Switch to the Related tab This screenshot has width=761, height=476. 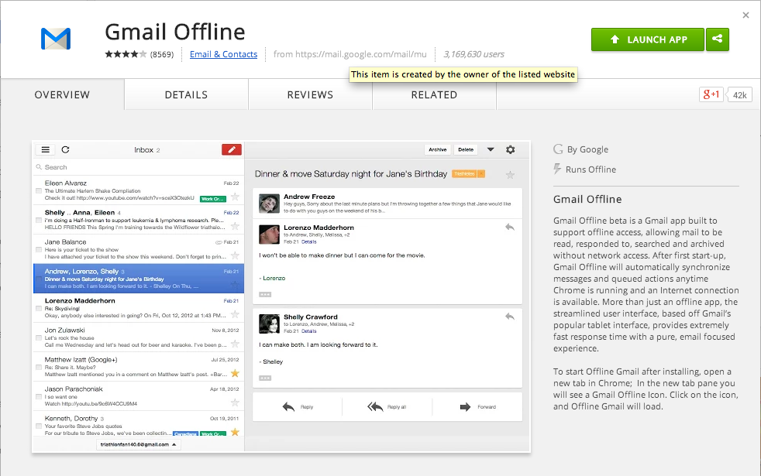point(435,94)
